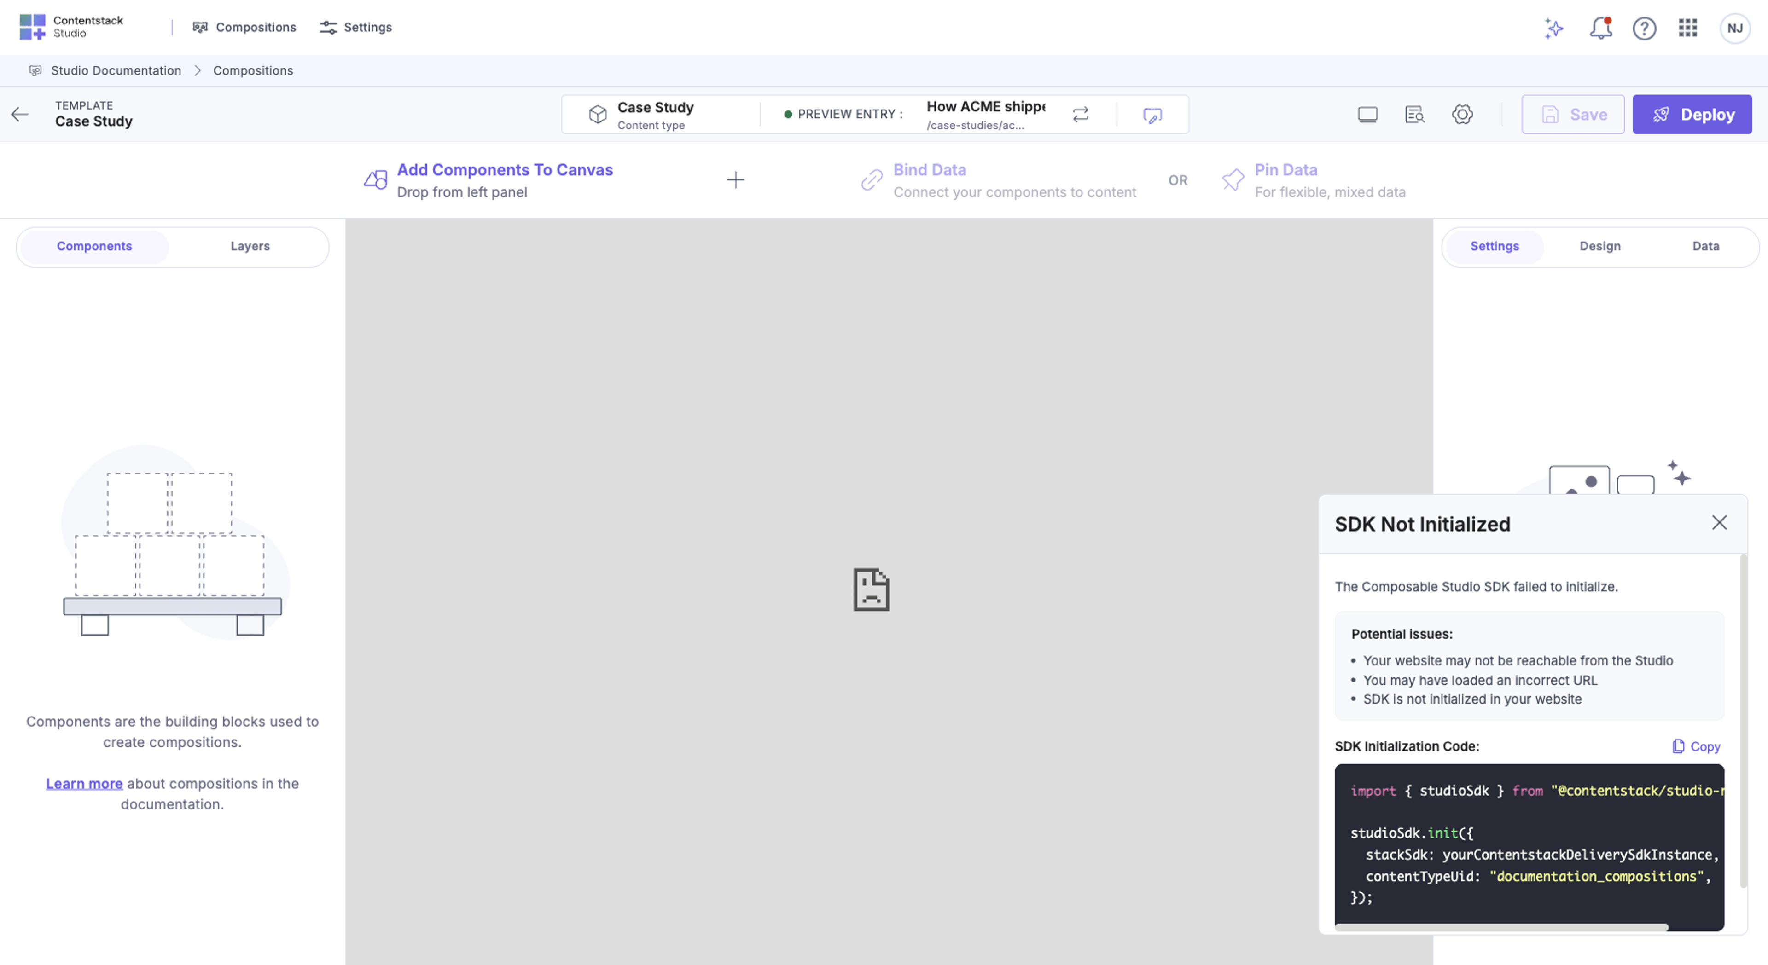This screenshot has width=1768, height=965.
Task: Click the 'SDK is not initialized in your website' text
Action: pos(1472,699)
